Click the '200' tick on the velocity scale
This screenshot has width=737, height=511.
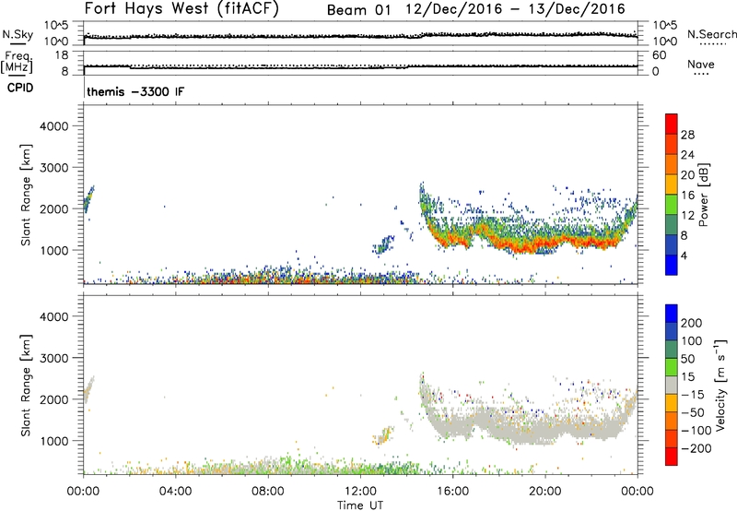(x=692, y=323)
